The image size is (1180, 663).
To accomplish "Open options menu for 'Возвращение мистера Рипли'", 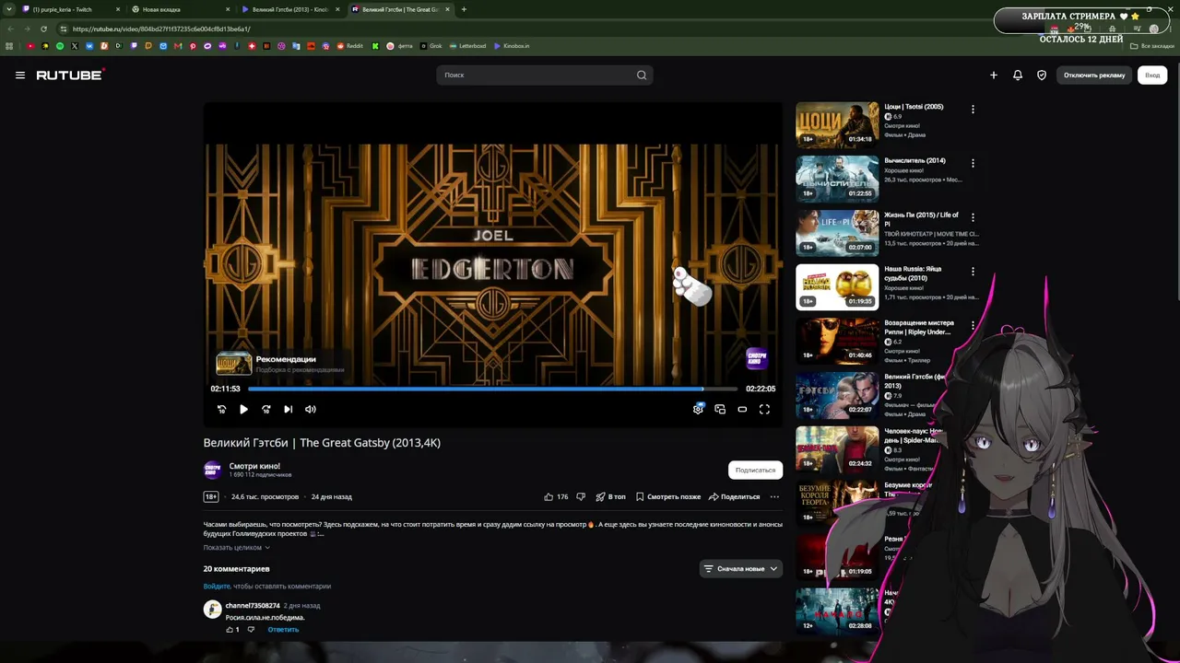I will pyautogui.click(x=973, y=326).
